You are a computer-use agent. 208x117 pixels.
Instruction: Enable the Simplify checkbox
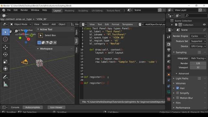pyautogui.click(x=177, y=93)
